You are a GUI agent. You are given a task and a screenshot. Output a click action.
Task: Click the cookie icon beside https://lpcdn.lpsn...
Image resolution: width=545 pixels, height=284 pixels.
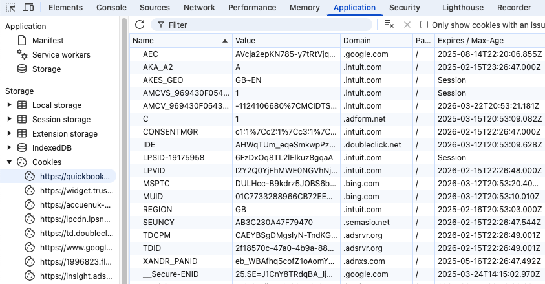[x=30, y=219]
